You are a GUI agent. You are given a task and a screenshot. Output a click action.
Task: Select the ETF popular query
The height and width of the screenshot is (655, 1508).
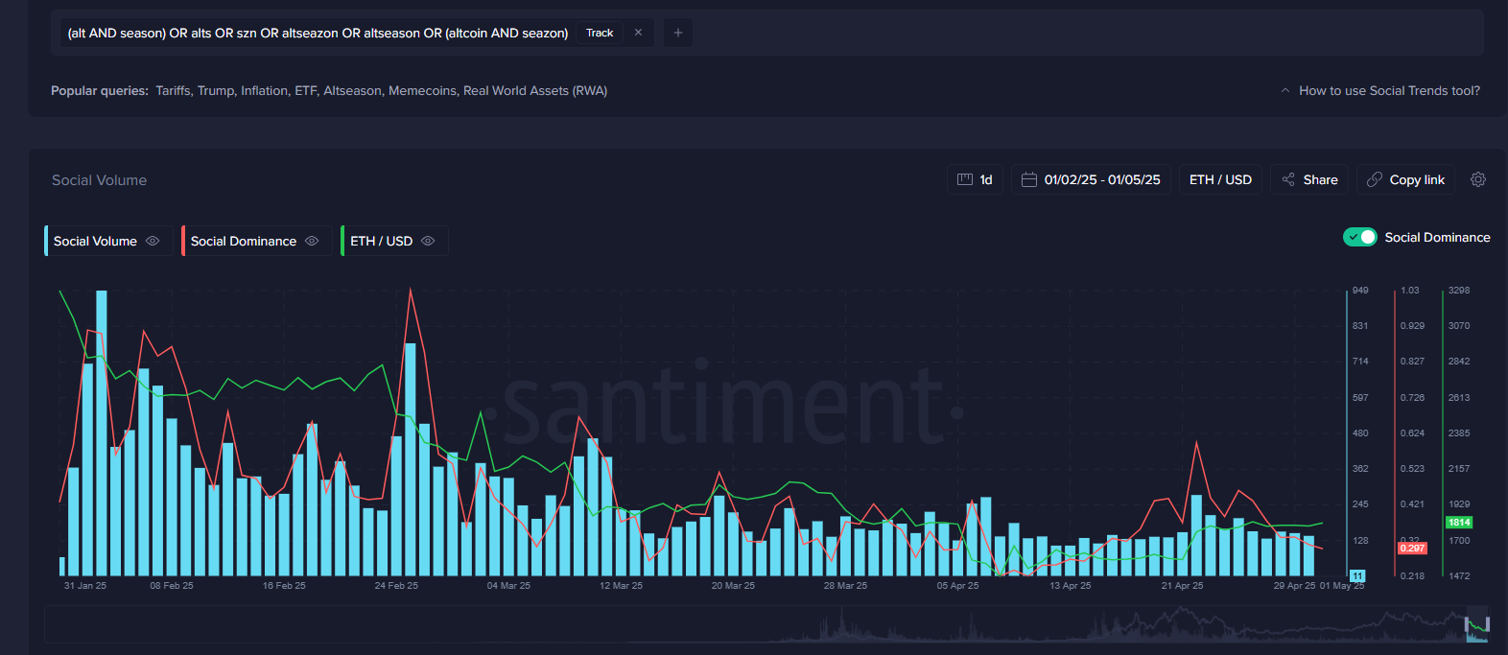click(306, 90)
